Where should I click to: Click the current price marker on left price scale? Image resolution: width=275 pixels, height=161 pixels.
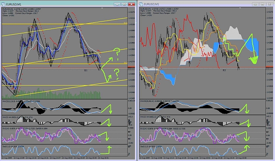coord(131,67)
